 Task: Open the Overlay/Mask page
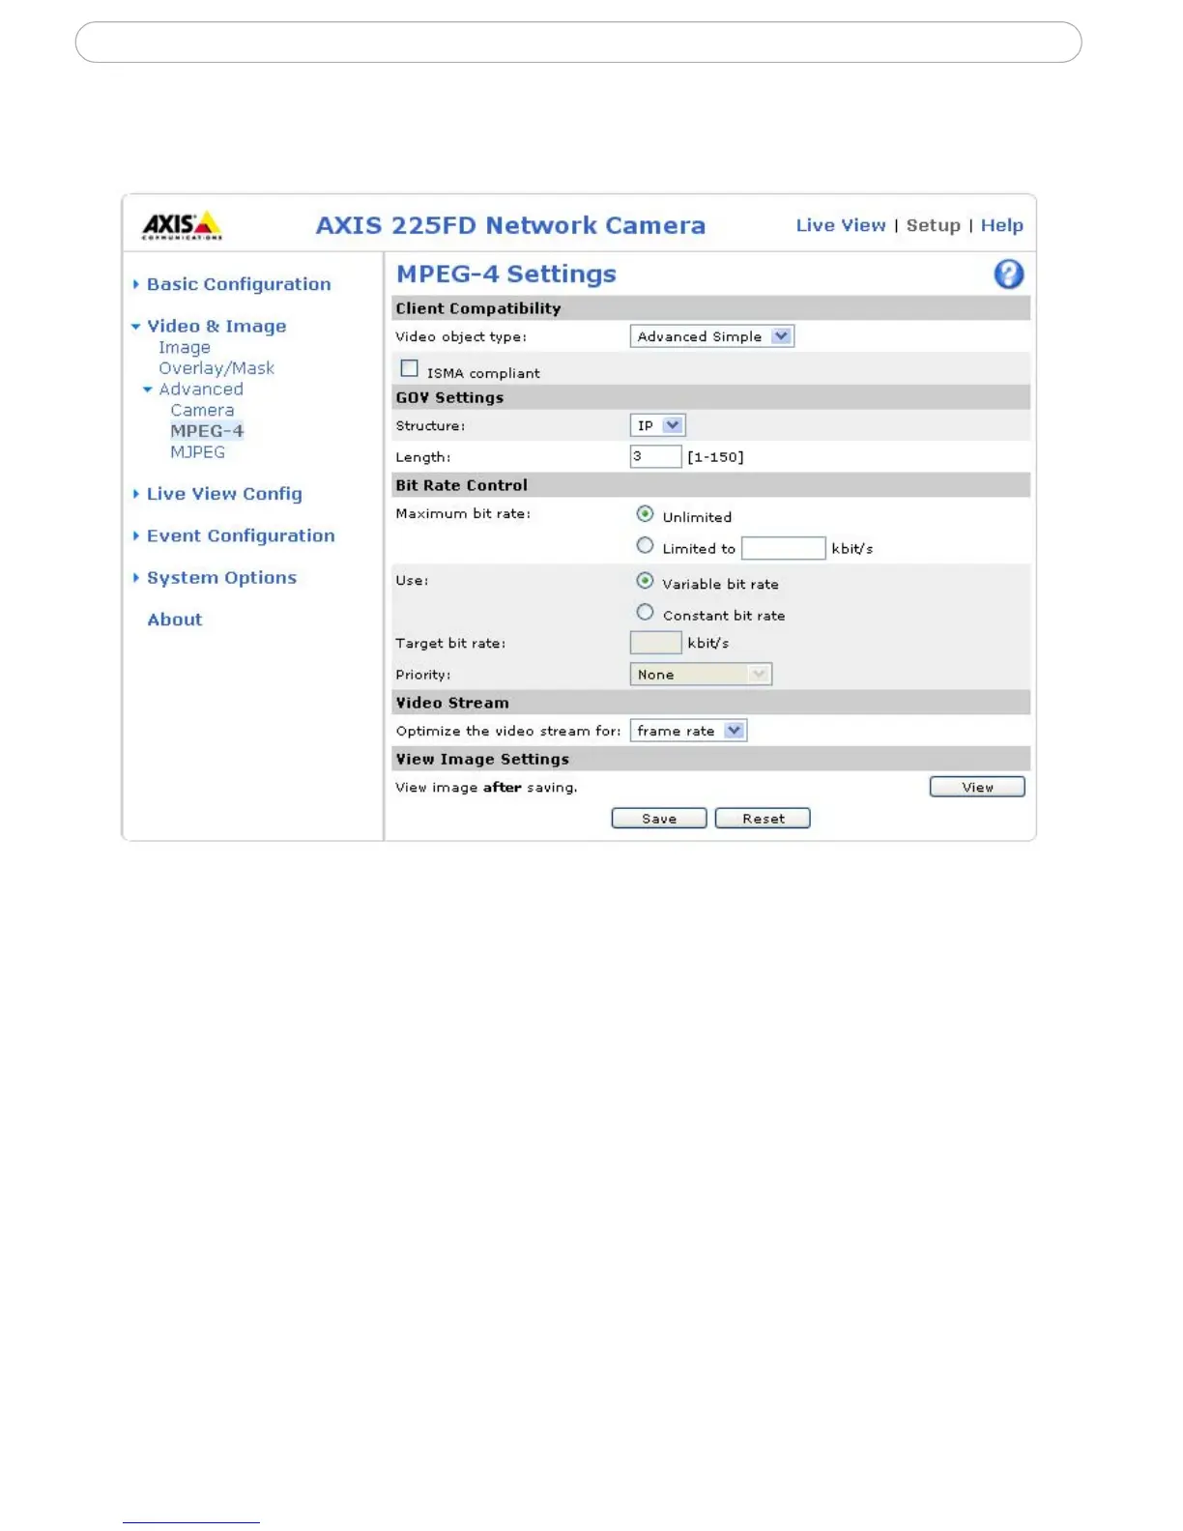216,368
